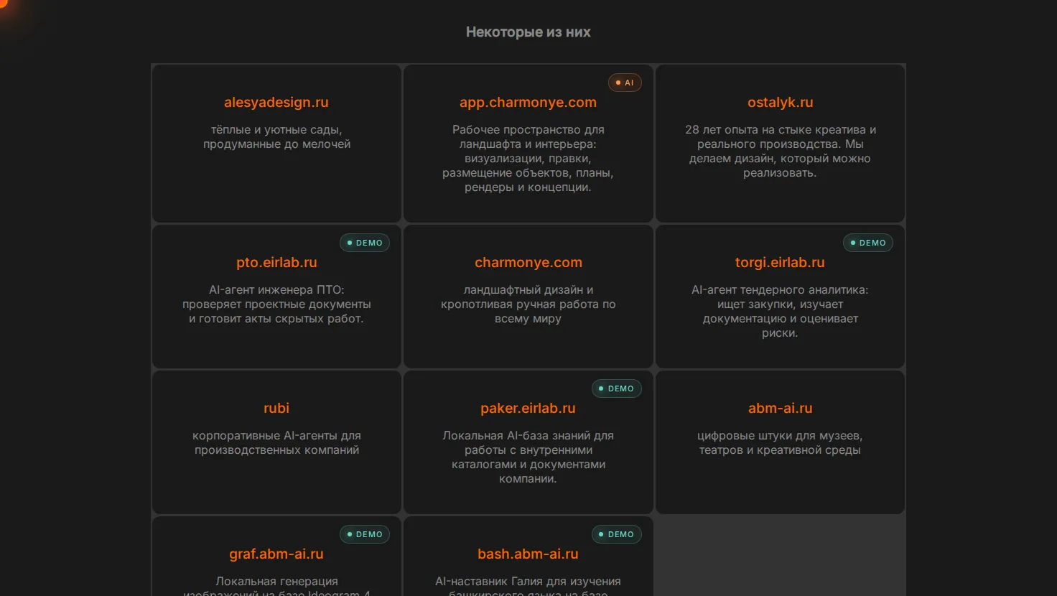Visit the abm-ai.ru link
The height and width of the screenshot is (596, 1057).
coord(780,408)
